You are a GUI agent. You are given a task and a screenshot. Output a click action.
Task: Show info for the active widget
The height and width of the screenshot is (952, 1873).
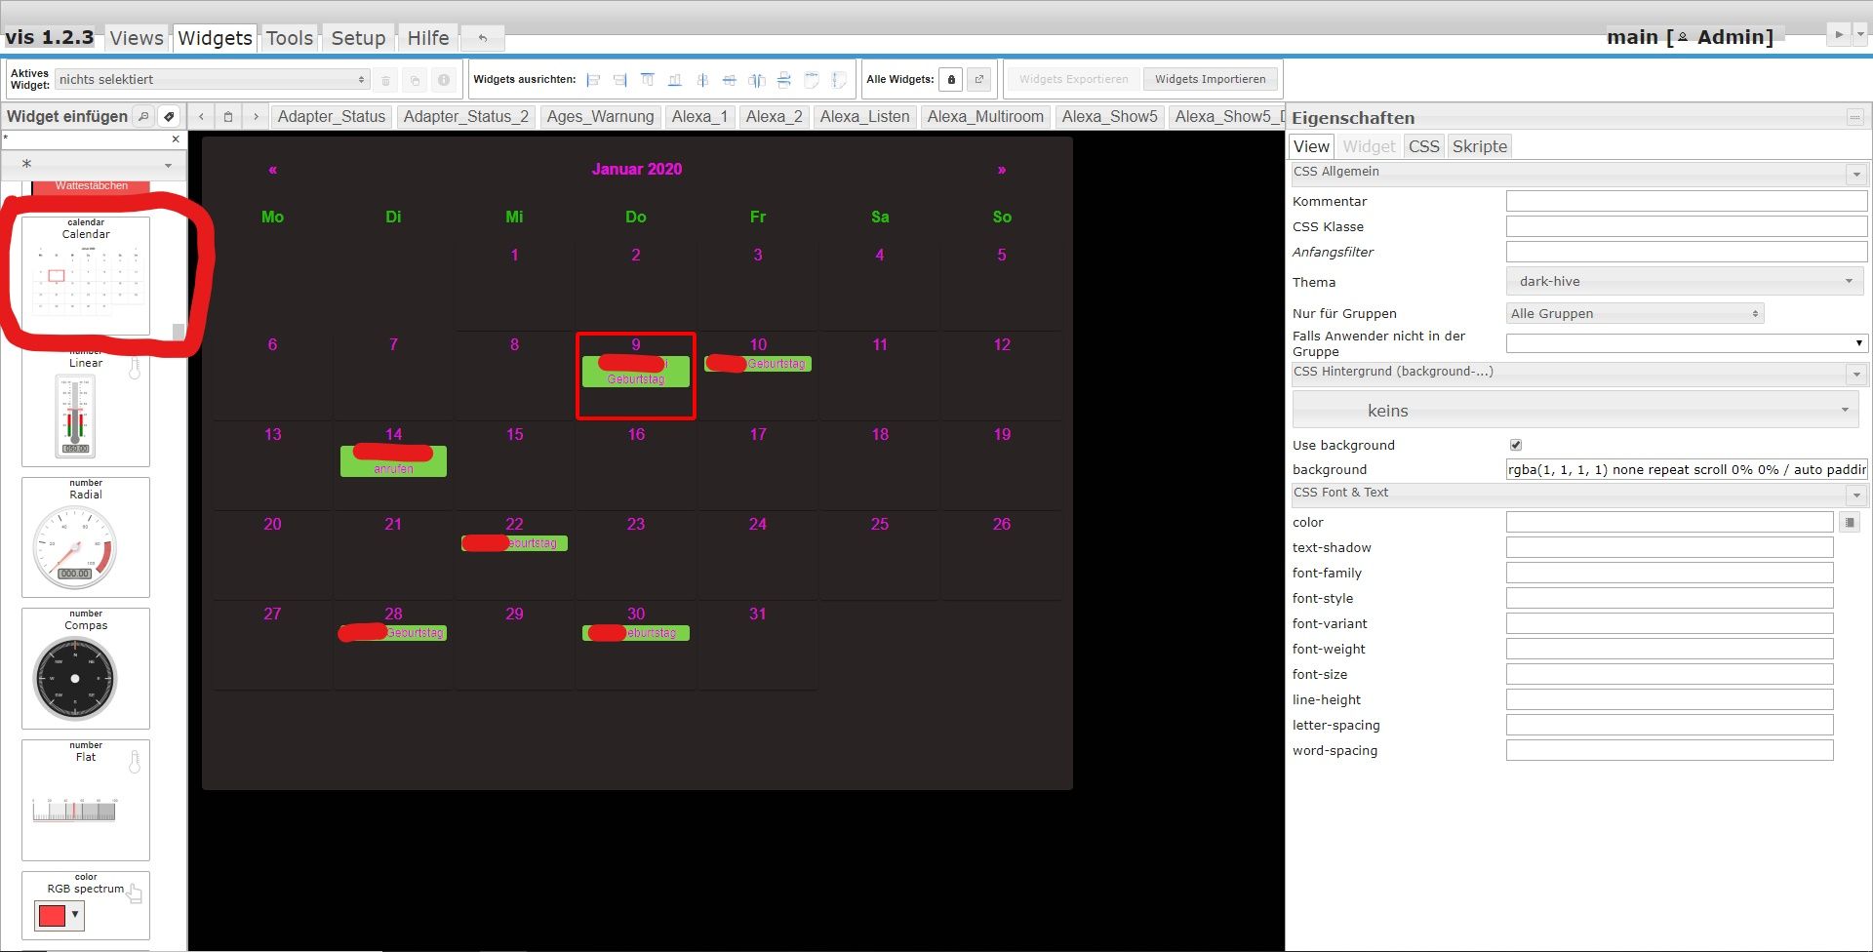444,80
